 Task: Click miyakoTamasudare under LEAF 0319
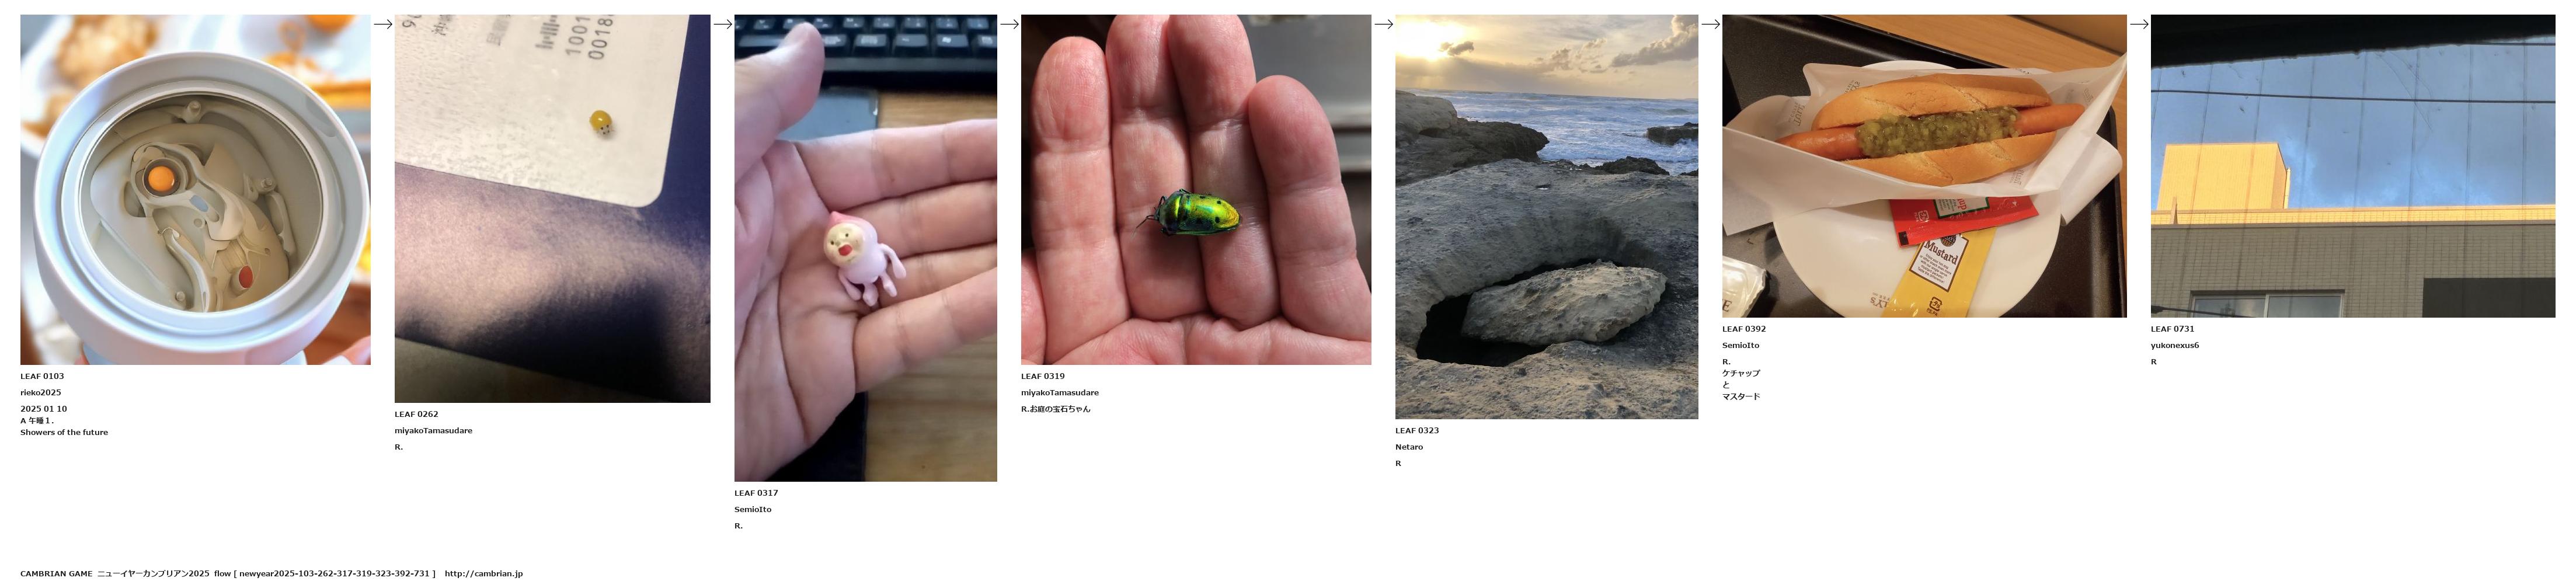(1060, 393)
